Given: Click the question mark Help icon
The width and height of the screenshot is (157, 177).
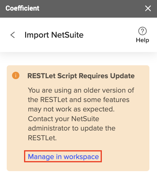Looking at the screenshot, I should tap(142, 31).
